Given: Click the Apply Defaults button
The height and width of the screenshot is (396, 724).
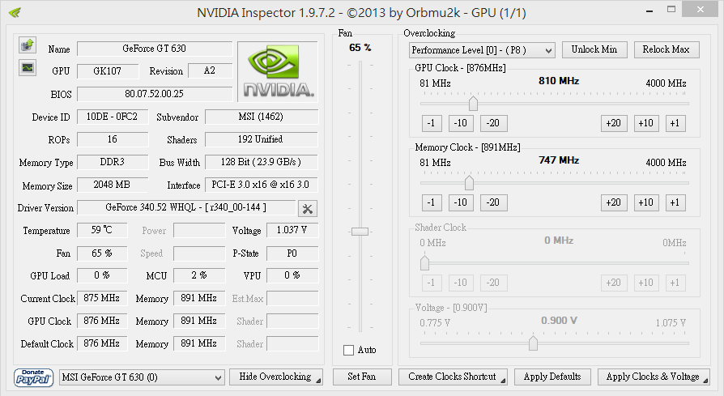Looking at the screenshot, I should [x=552, y=377].
